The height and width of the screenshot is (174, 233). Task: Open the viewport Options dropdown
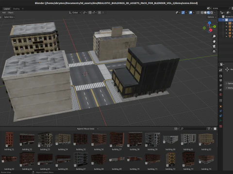(x=212, y=17)
